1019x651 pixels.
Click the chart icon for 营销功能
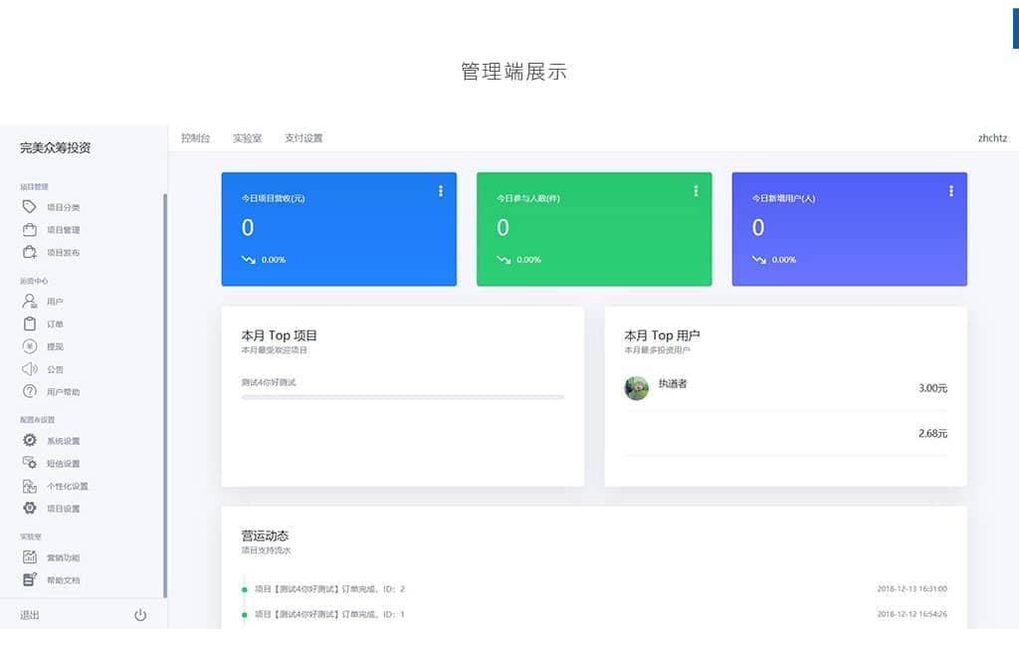tap(29, 557)
